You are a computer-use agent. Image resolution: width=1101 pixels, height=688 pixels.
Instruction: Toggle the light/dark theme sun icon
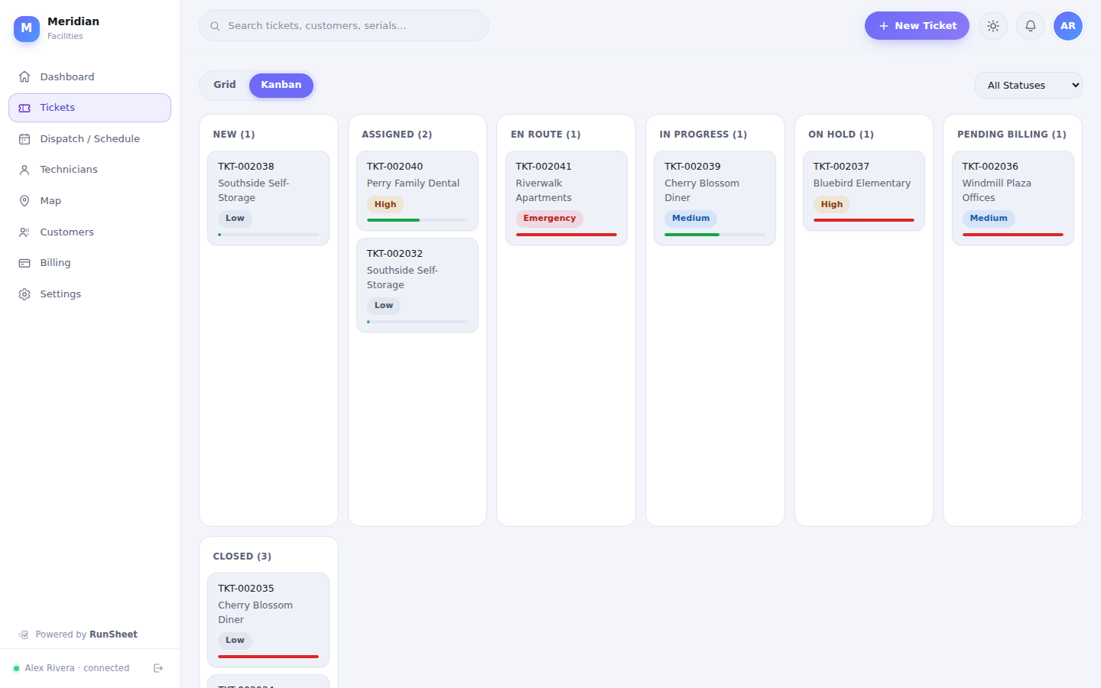pyautogui.click(x=993, y=26)
